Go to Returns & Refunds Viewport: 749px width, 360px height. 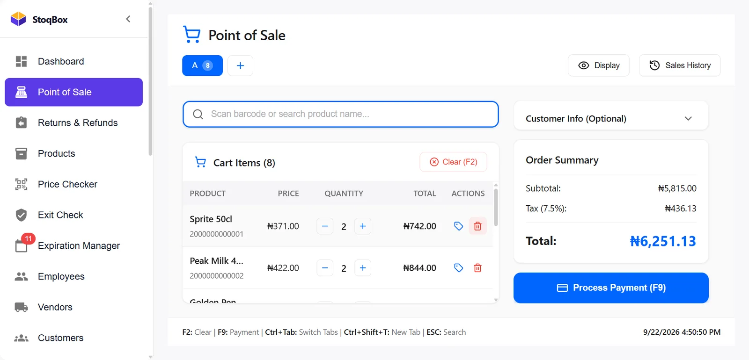point(73,123)
